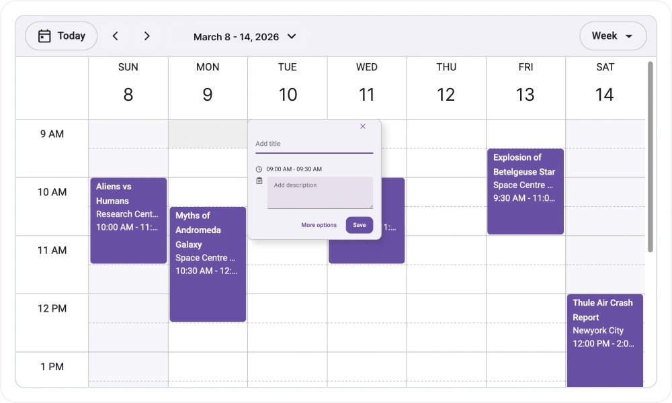Click the Add description text area
This screenshot has height=403, width=672.
point(320,193)
